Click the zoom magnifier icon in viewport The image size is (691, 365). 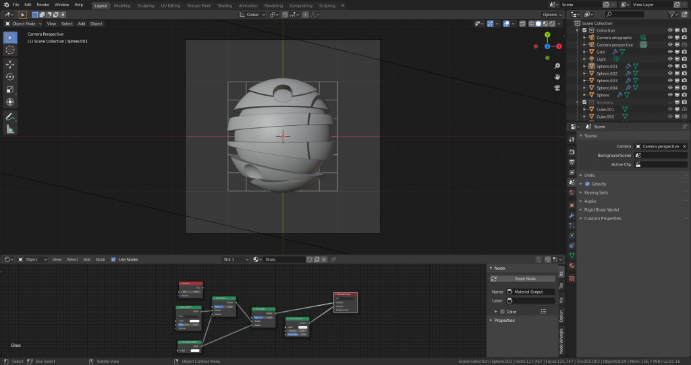557,66
